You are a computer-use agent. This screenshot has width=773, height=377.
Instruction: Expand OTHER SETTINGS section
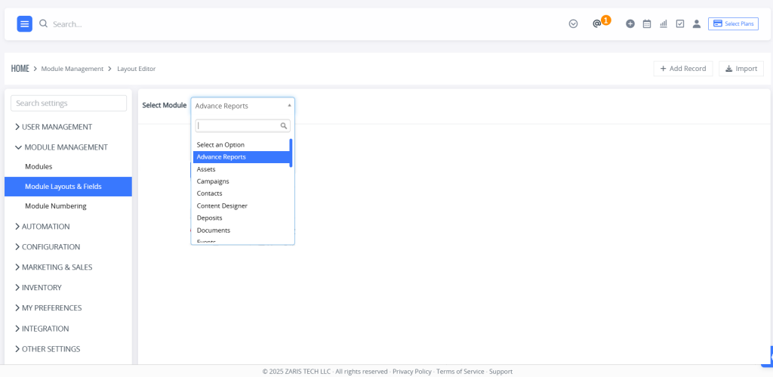pyautogui.click(x=48, y=349)
